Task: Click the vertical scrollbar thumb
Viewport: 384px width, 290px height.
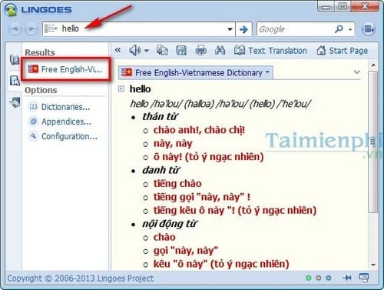Action: click(373, 142)
